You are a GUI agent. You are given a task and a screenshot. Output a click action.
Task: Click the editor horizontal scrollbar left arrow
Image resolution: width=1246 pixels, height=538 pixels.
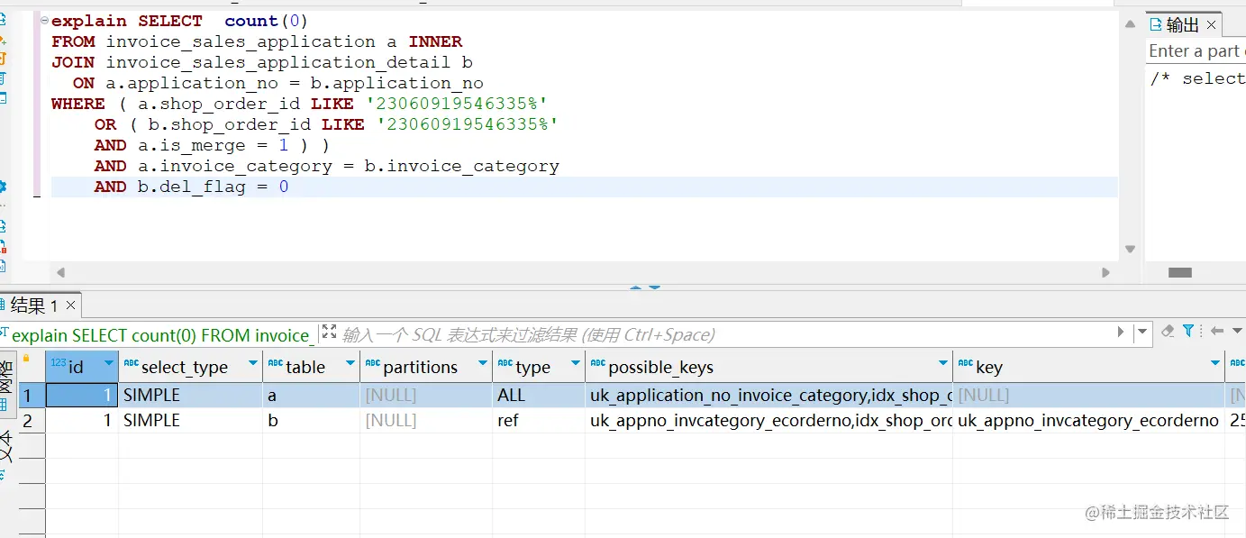[x=60, y=272]
